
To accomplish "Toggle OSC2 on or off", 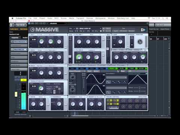I will point(30,50).
